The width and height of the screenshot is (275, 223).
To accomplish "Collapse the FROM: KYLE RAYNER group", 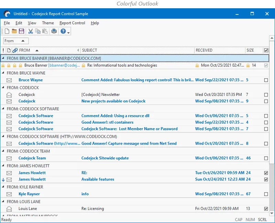I will (3, 187).
